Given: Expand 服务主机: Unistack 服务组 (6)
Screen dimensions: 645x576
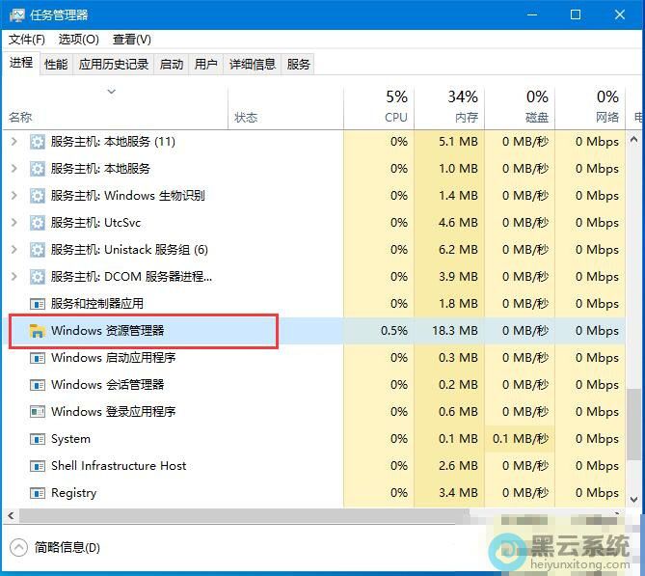Looking at the screenshot, I should click(x=14, y=250).
